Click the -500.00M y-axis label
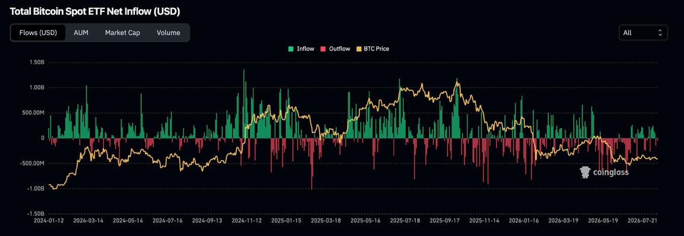The image size is (684, 236). point(32,163)
